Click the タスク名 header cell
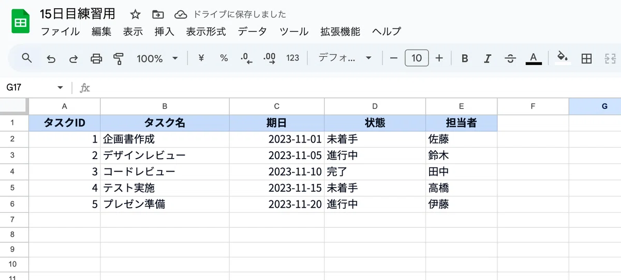Image resolution: width=621 pixels, height=280 pixels. tap(165, 123)
